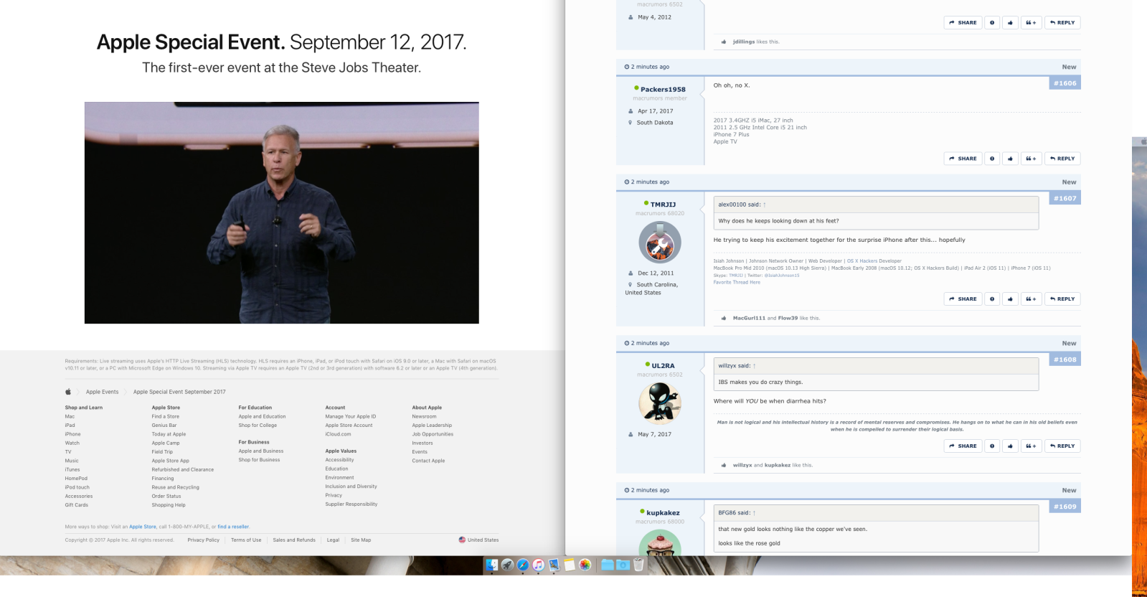
Task: Open Newsroom link under About Apple
Action: coord(424,416)
